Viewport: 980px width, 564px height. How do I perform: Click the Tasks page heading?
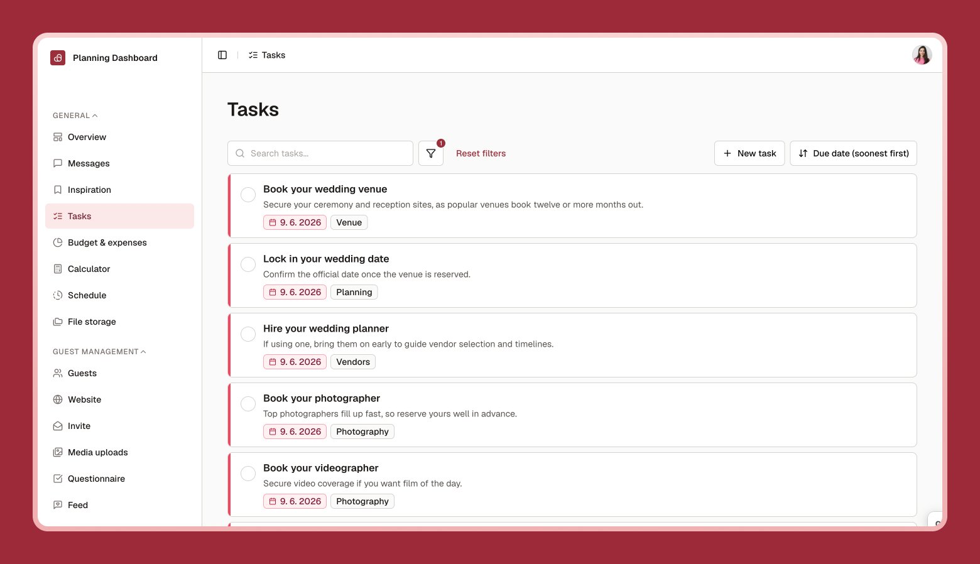pos(253,109)
